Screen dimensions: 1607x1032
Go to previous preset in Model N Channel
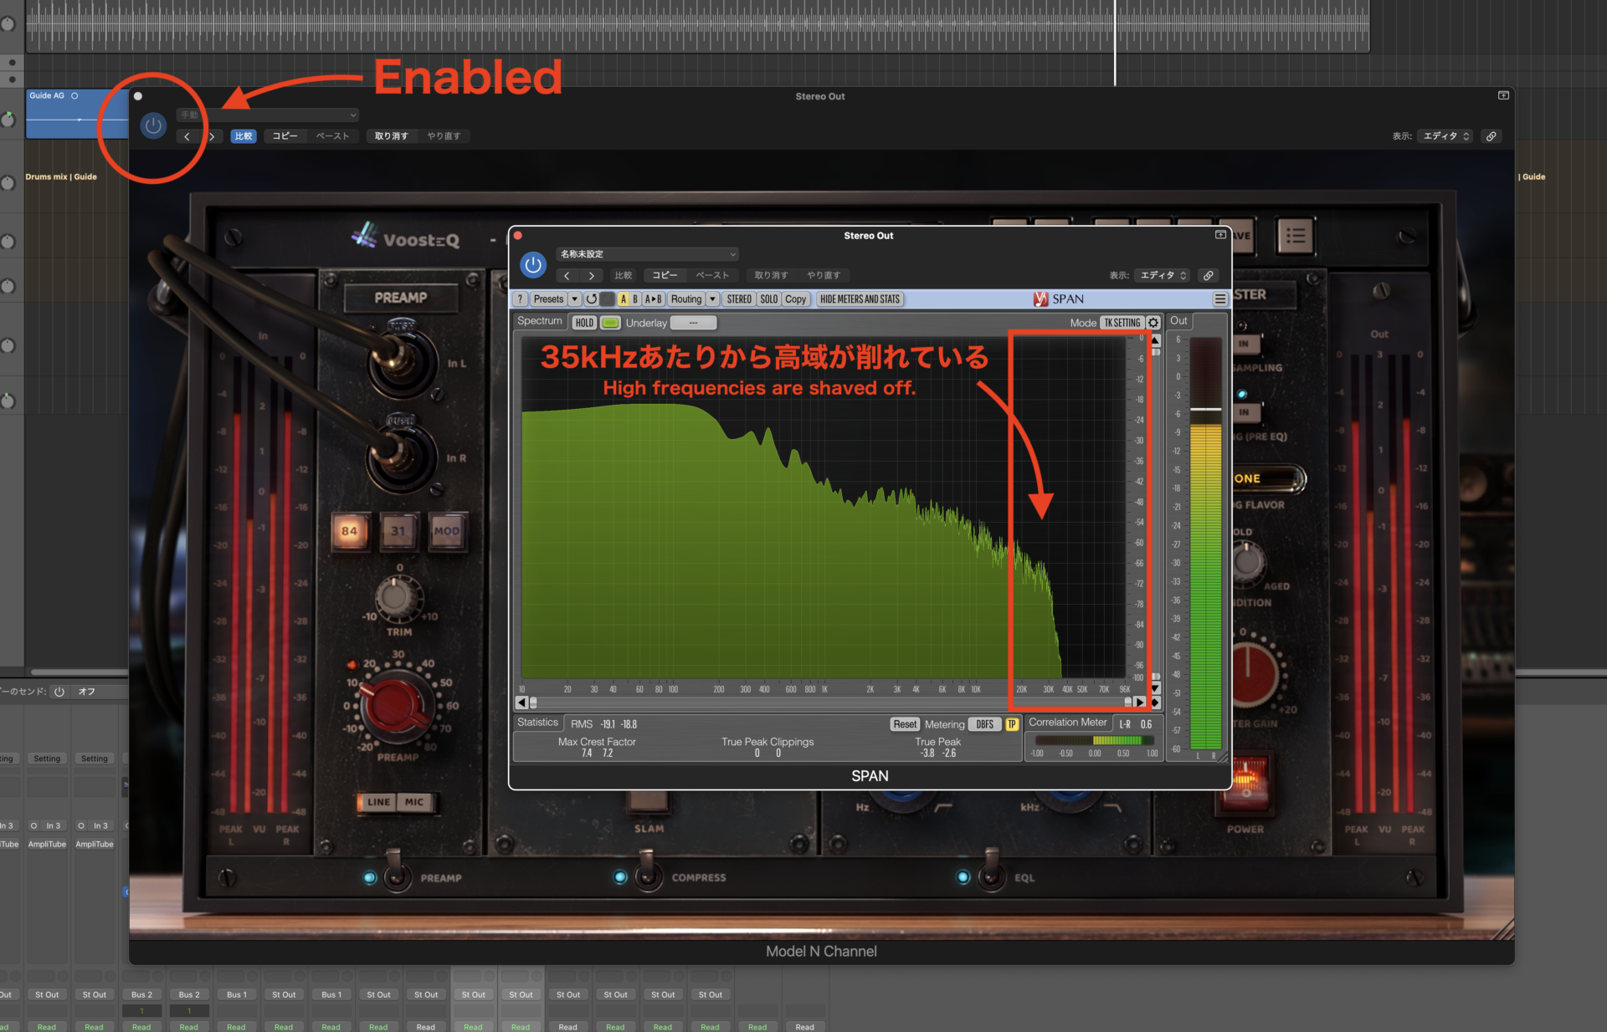tap(187, 136)
